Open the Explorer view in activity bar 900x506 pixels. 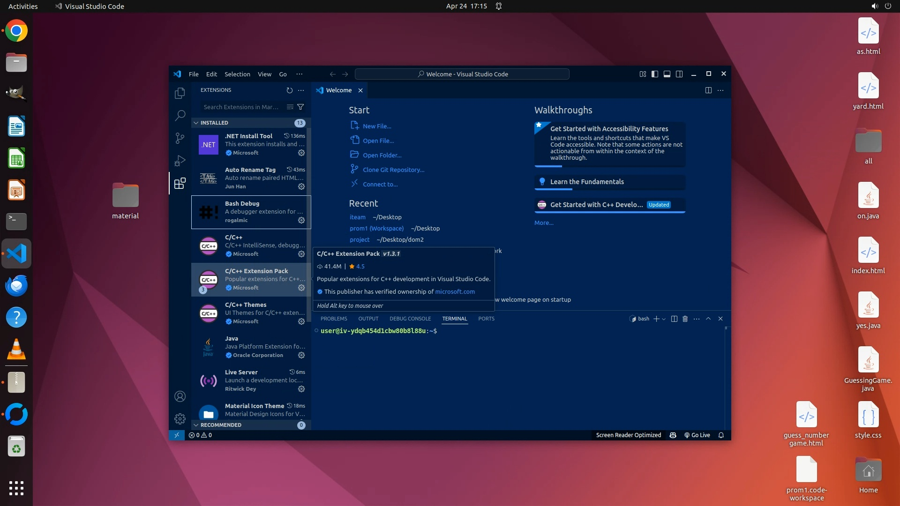[x=180, y=93]
